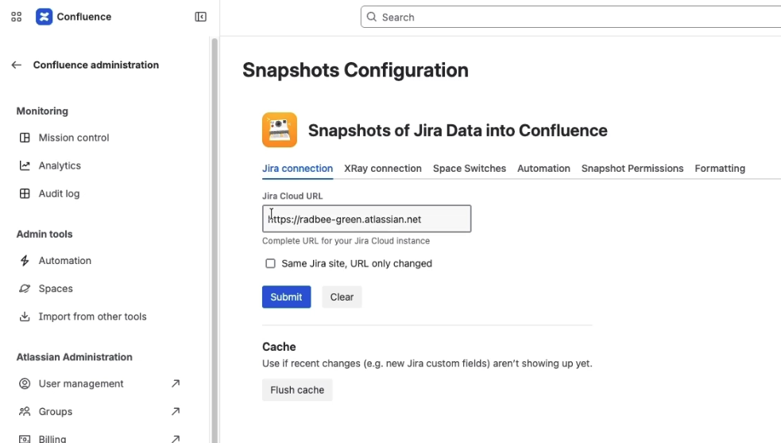The image size is (781, 443).
Task: Click the 'Snapshots Configuration' page title
Action: tap(355, 70)
